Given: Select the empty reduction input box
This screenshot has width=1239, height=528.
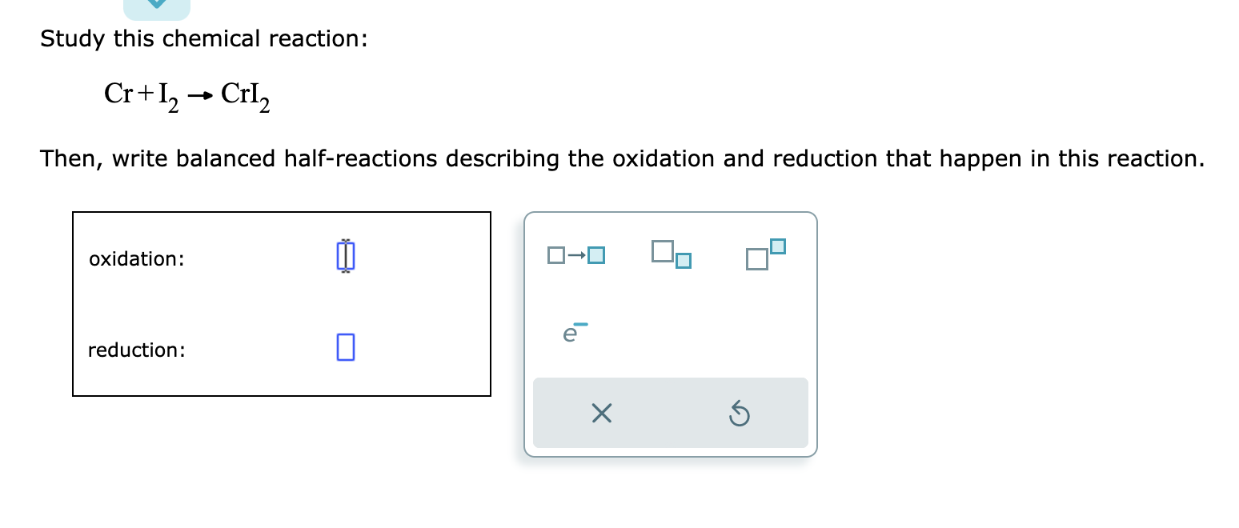Looking at the screenshot, I should pos(345,347).
